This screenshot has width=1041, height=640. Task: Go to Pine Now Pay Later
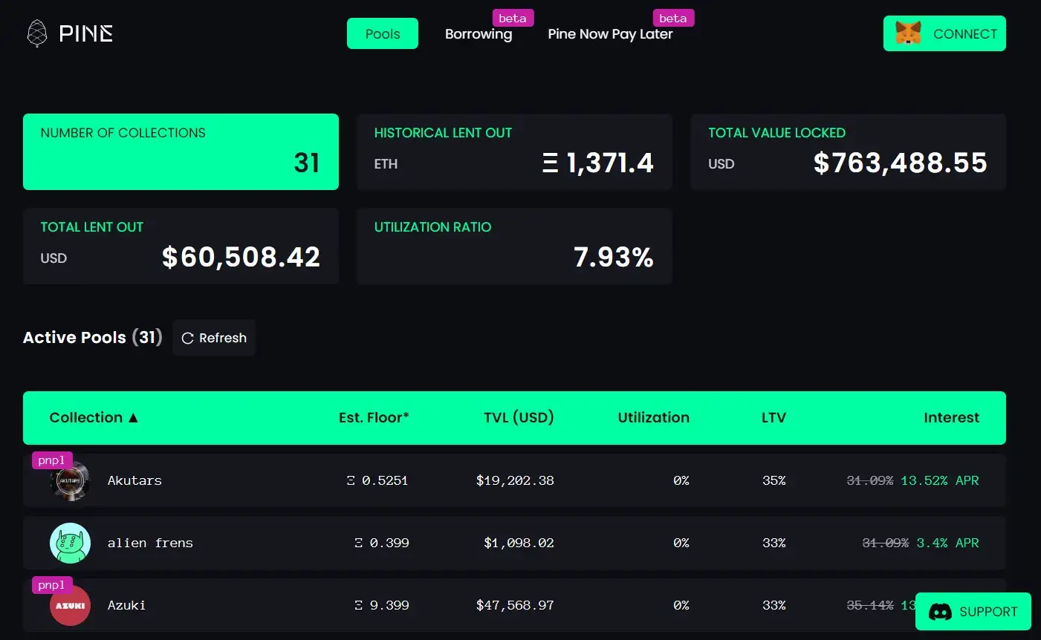(610, 34)
